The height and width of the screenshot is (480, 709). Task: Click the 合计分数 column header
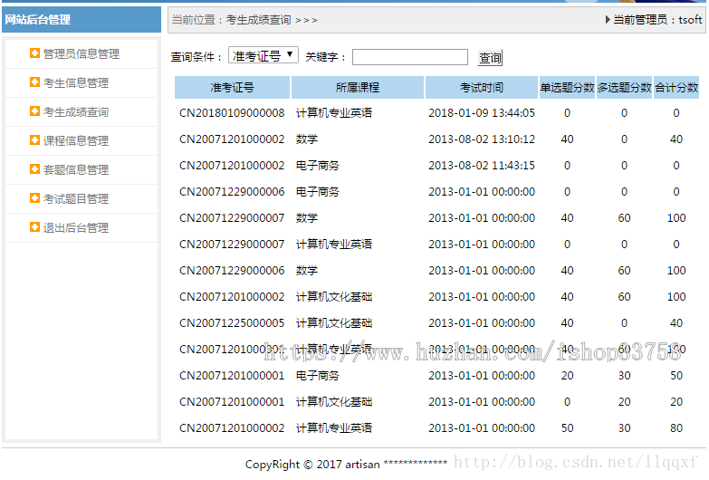[676, 87]
